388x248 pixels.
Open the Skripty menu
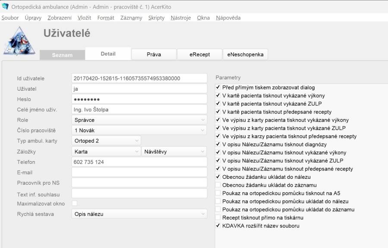[156, 18]
